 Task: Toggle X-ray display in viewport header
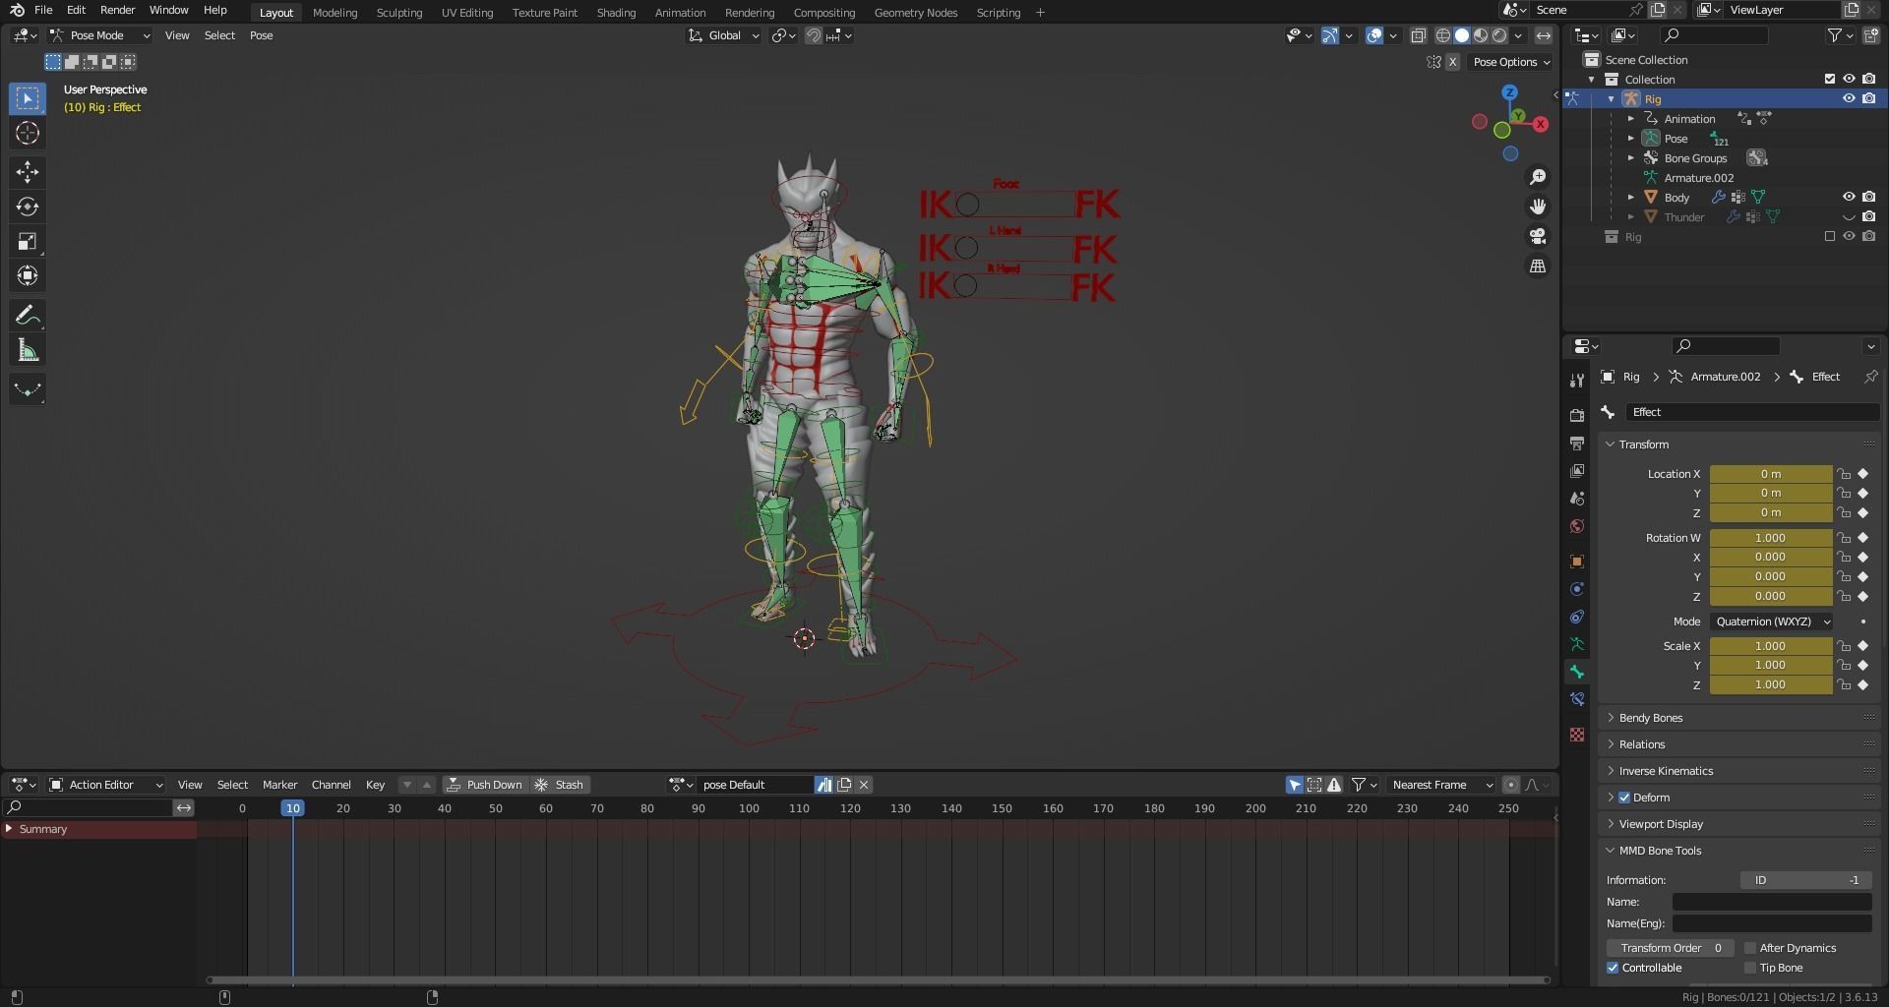(1418, 35)
